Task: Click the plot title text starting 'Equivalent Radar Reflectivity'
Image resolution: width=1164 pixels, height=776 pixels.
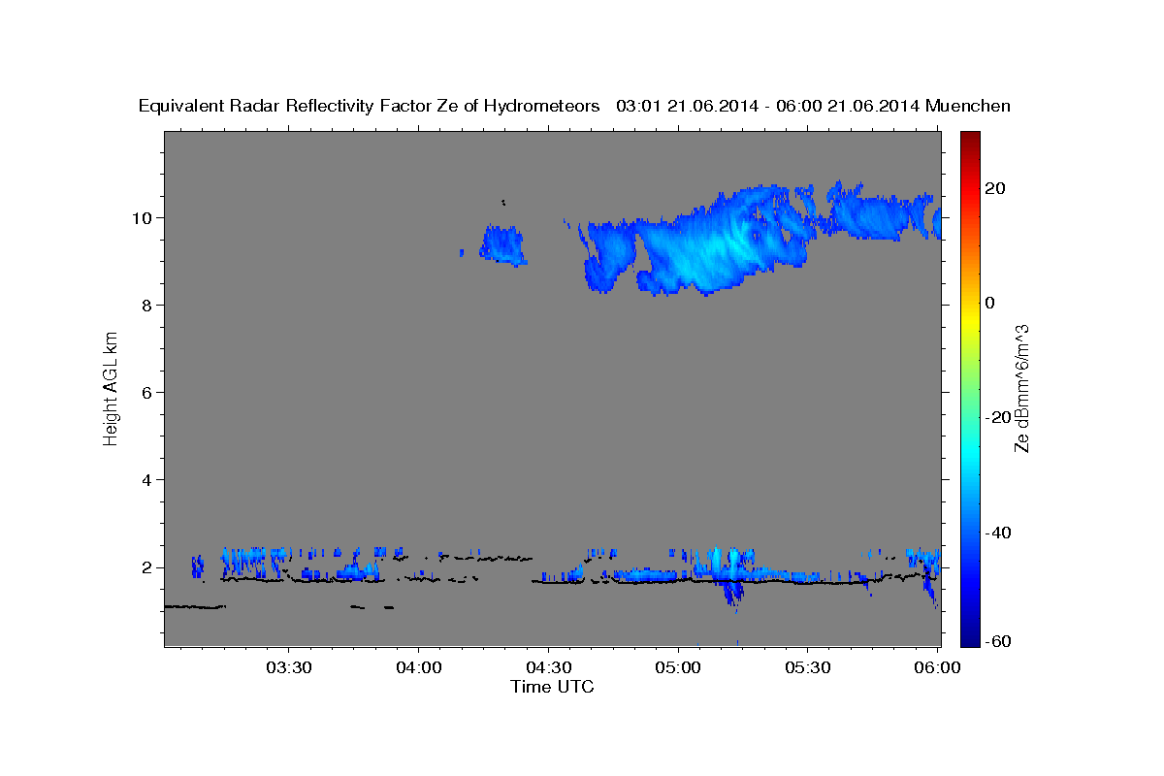Action: 574,107
